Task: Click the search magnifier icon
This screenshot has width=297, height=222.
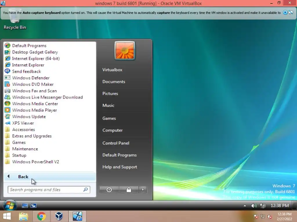Action: (86, 190)
